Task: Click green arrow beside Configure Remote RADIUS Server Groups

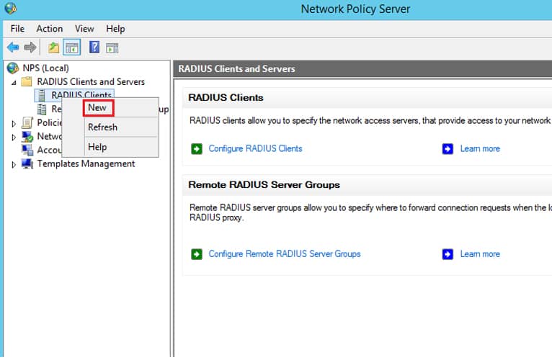Action: tap(197, 254)
